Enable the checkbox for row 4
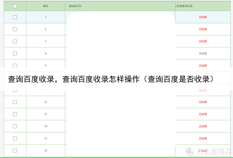The height and width of the screenshot is (158, 233). pos(15,53)
